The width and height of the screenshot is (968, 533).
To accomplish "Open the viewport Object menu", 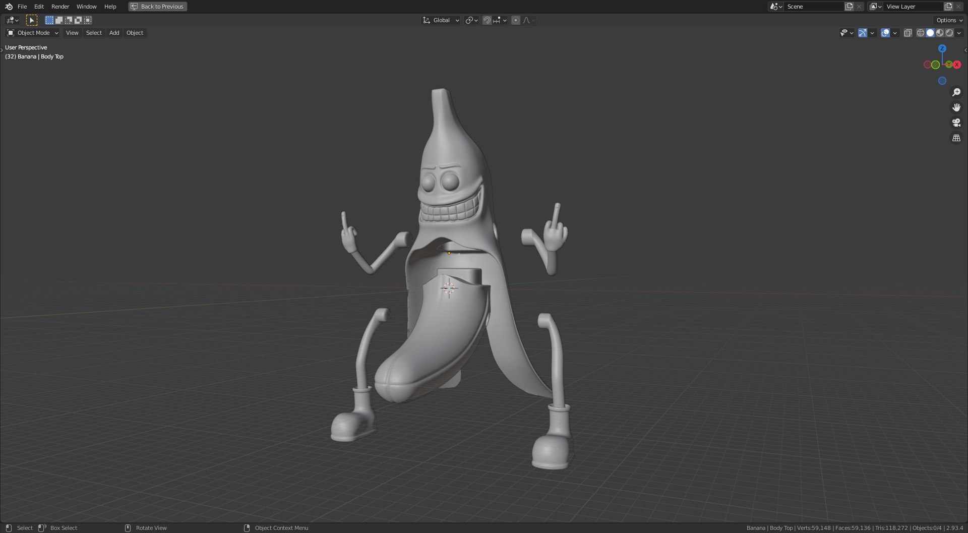I will pyautogui.click(x=135, y=33).
